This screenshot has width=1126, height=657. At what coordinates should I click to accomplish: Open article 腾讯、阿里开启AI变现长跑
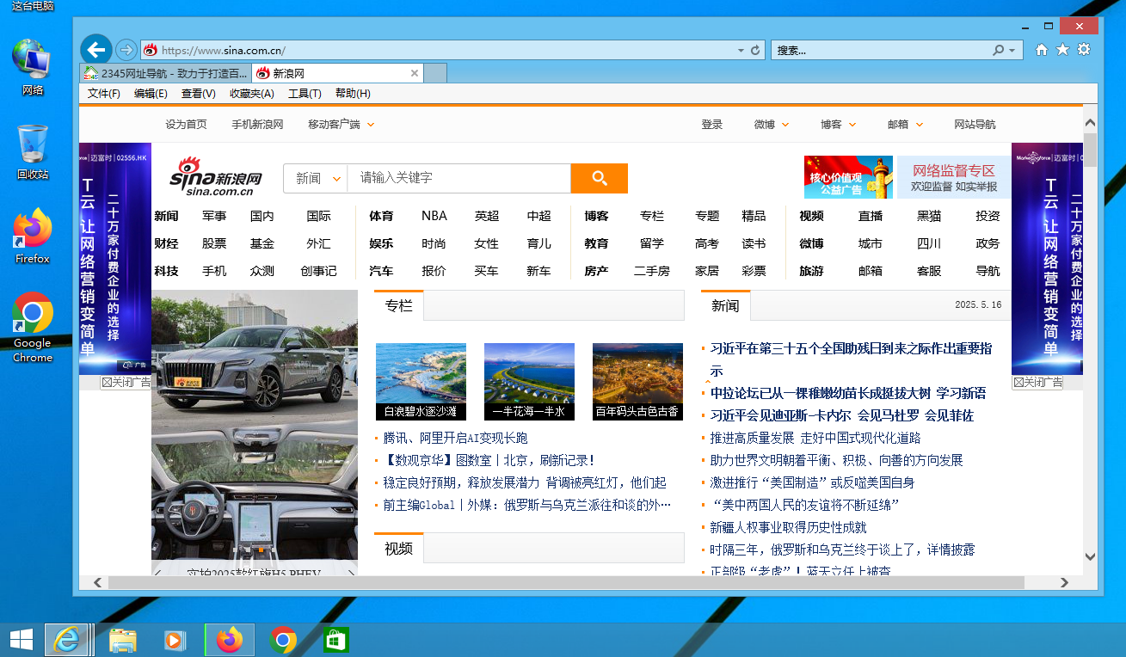click(455, 438)
